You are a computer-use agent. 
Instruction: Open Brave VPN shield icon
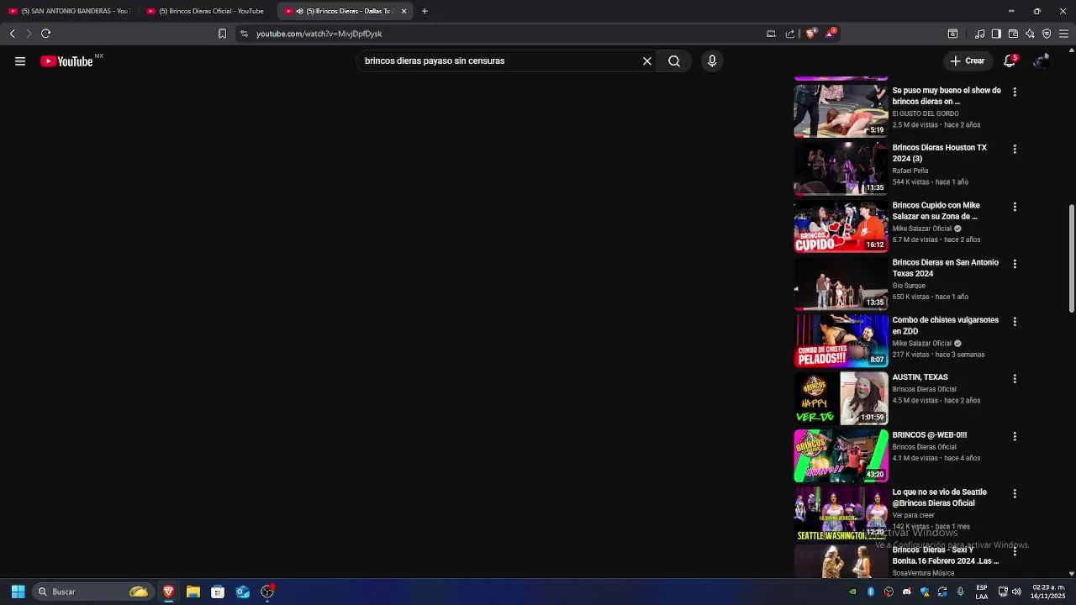tap(1047, 34)
